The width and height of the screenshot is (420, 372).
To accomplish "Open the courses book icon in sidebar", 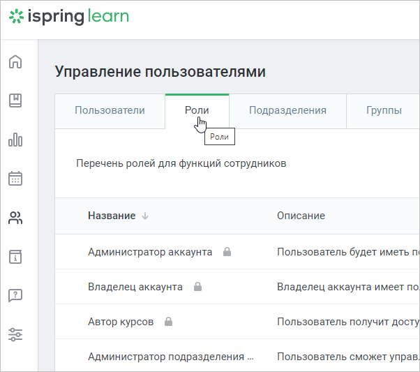I will point(15,101).
